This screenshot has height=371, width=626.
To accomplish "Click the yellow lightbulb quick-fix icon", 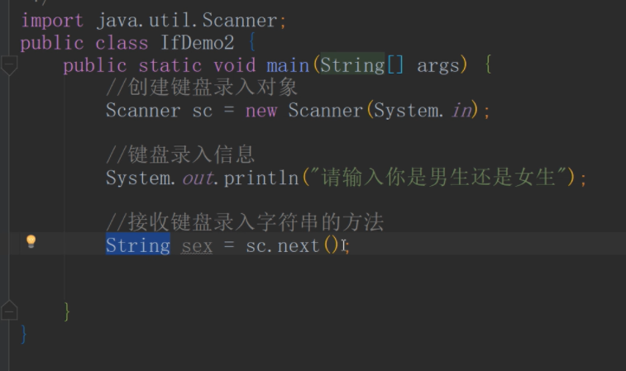I will [31, 241].
